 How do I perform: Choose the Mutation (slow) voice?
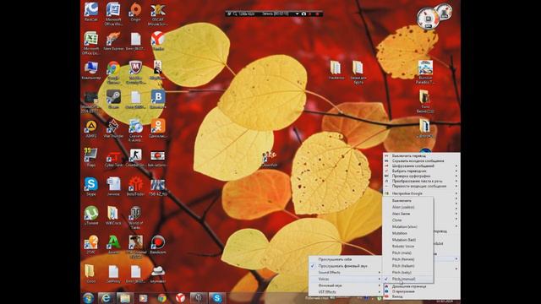pos(407,226)
